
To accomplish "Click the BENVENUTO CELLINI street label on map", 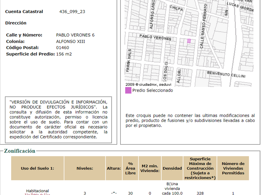I will click(226, 75).
